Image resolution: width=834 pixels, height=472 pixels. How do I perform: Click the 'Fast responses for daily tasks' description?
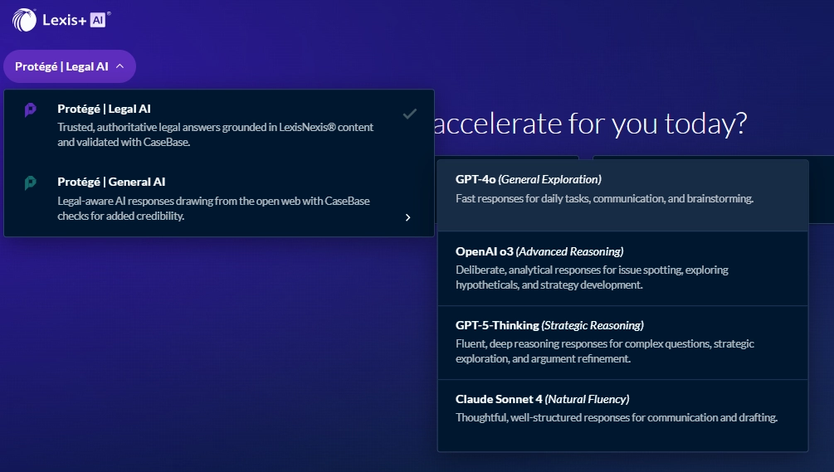coord(604,199)
